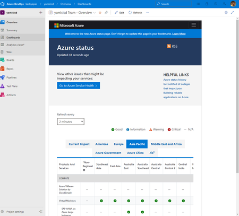Switch to the Current Impact tab
Viewport: 239px width, 216px height.
click(79, 144)
